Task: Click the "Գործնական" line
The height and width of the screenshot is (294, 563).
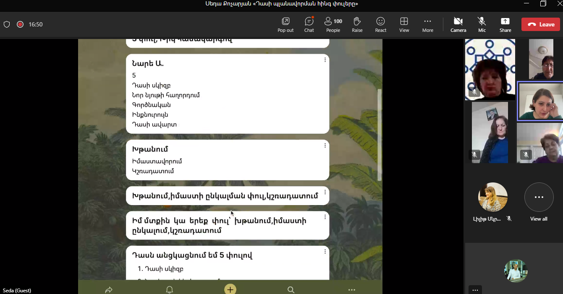Action: [151, 105]
